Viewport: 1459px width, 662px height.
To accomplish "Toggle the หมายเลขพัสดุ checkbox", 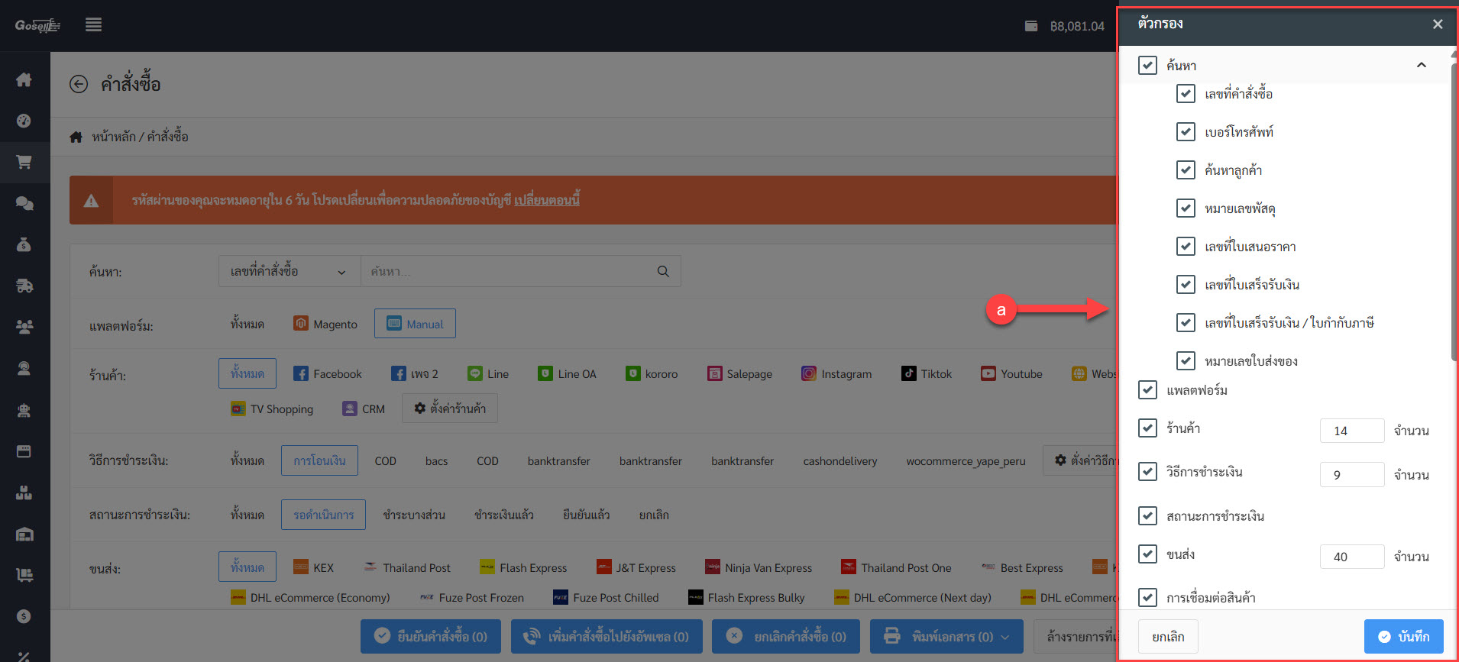I will coord(1186,208).
